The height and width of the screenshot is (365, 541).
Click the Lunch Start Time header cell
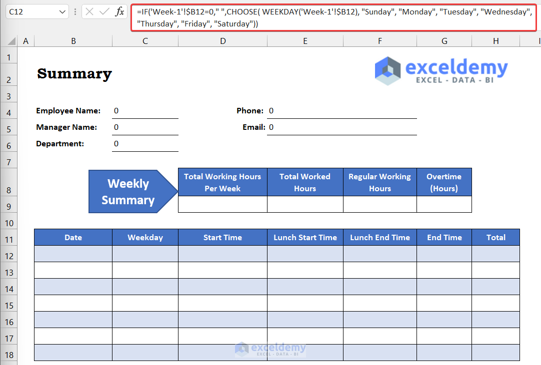[305, 237]
